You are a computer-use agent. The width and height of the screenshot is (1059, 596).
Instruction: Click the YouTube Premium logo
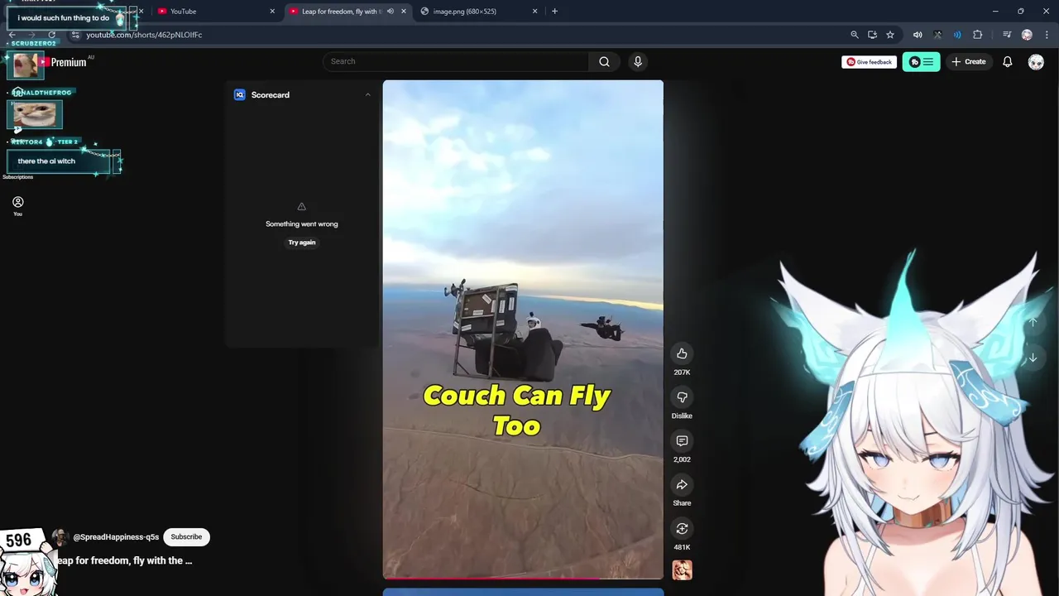(x=61, y=62)
